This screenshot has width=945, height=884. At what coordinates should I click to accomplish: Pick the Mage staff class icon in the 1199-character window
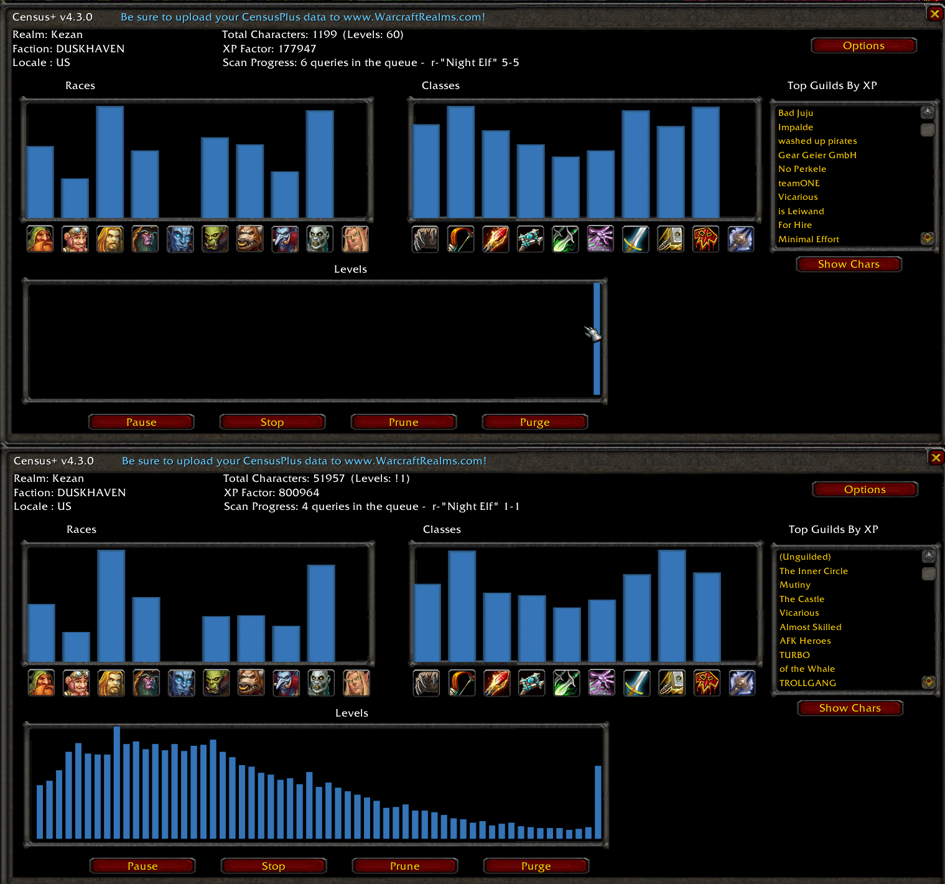(496, 239)
